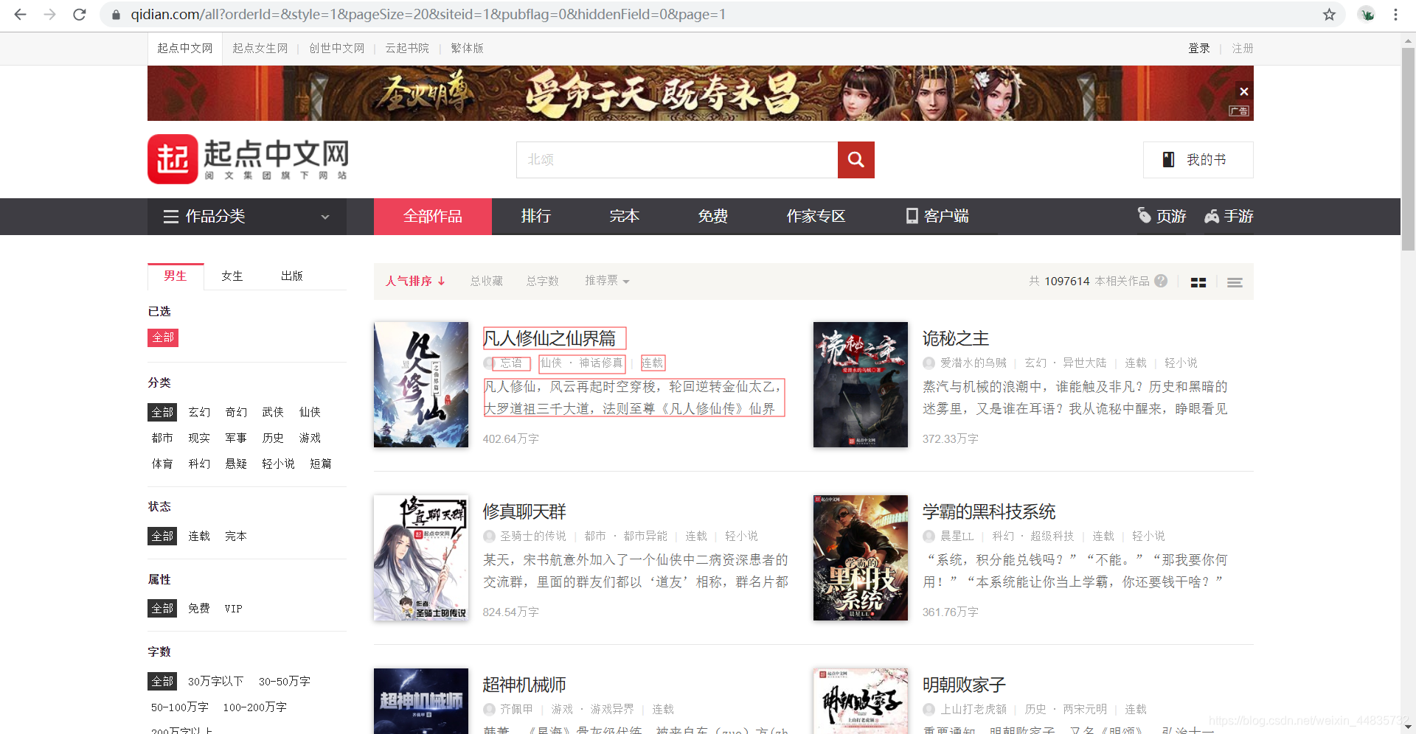The height and width of the screenshot is (734, 1416).
Task: Open book title 诡秘之主
Action: (x=956, y=338)
